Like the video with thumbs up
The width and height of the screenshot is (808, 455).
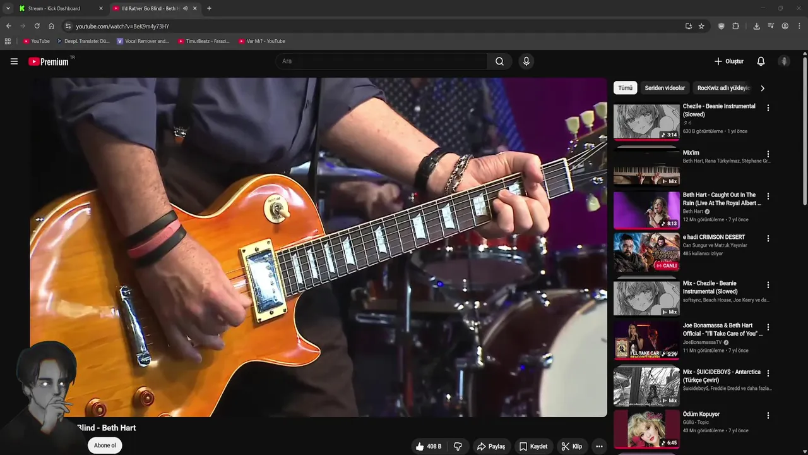click(x=428, y=446)
